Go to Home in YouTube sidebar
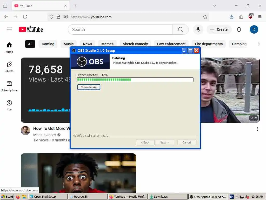The width and height of the screenshot is (266, 200). [x=9, y=47]
